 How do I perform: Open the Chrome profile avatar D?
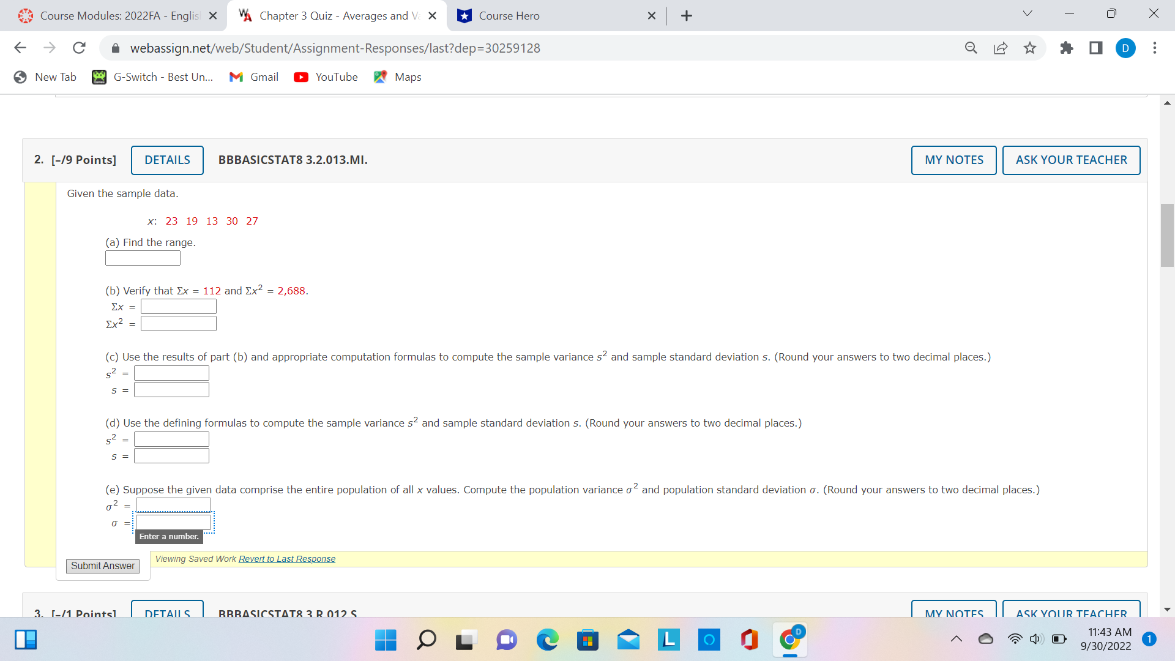pyautogui.click(x=1126, y=48)
